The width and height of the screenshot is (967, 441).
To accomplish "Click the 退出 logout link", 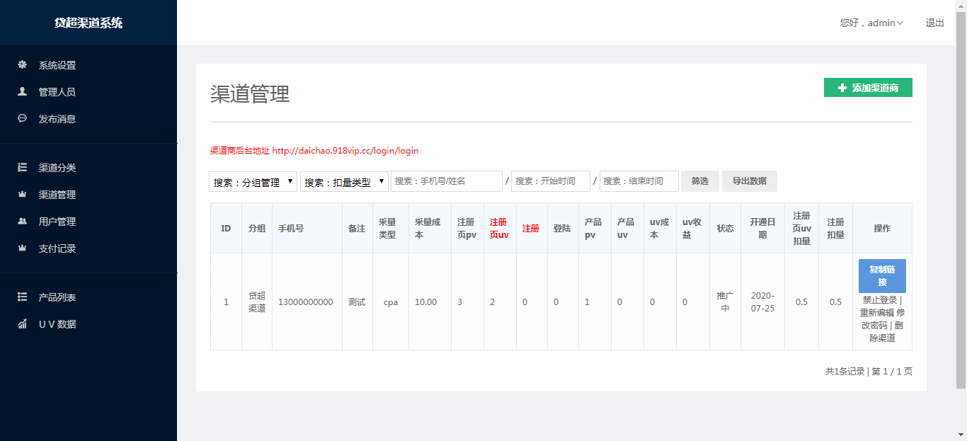I will (x=934, y=23).
